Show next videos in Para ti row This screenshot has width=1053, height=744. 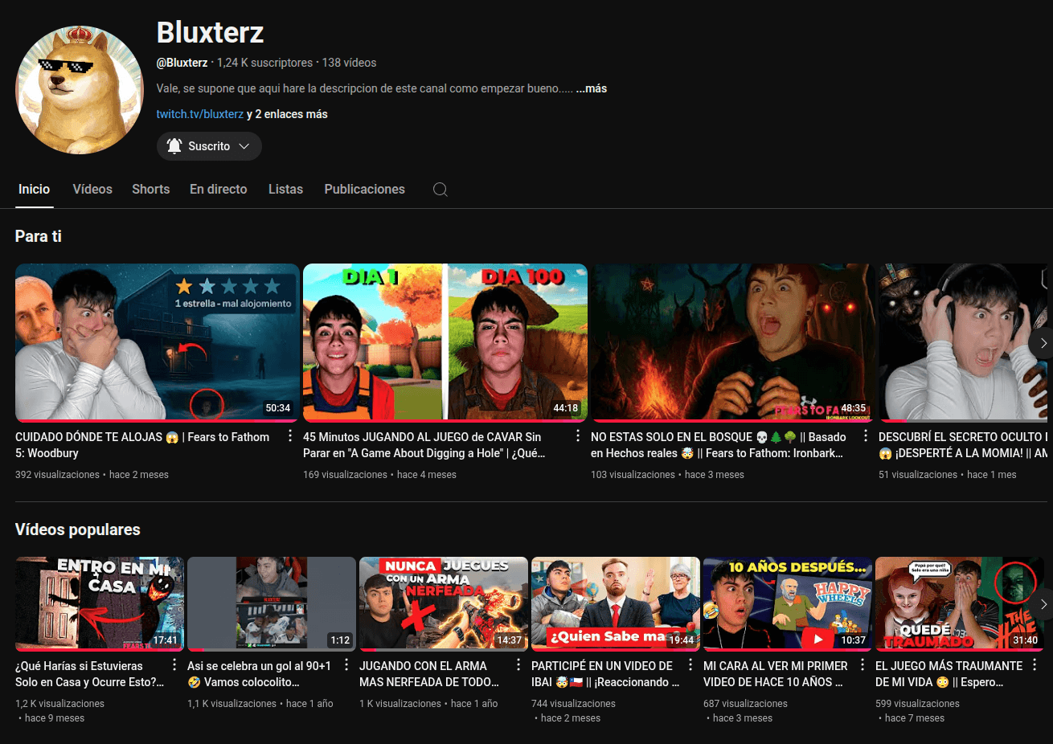coord(1042,343)
